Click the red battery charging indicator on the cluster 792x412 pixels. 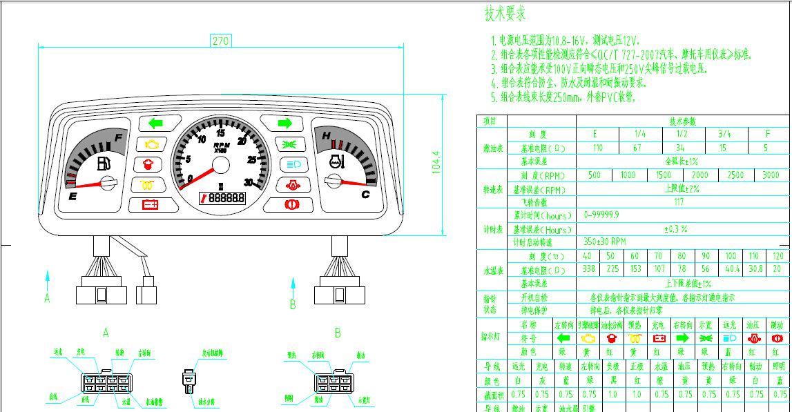point(150,204)
